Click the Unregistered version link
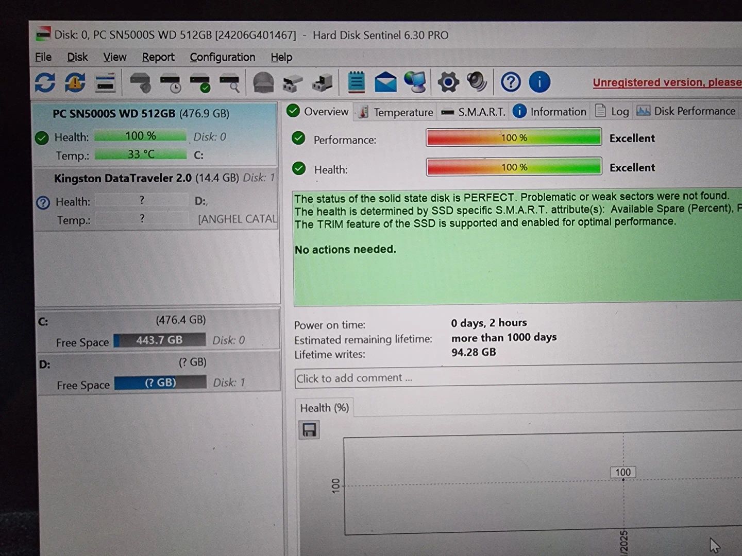 click(x=667, y=82)
